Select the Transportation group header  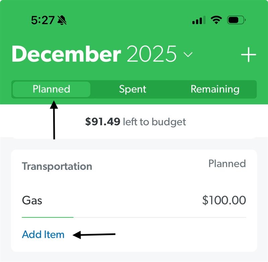57,166
